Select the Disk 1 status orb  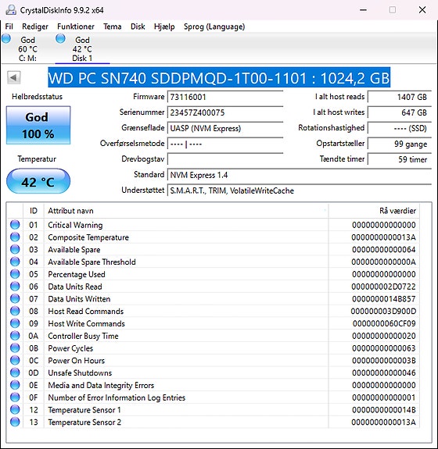pos(60,38)
